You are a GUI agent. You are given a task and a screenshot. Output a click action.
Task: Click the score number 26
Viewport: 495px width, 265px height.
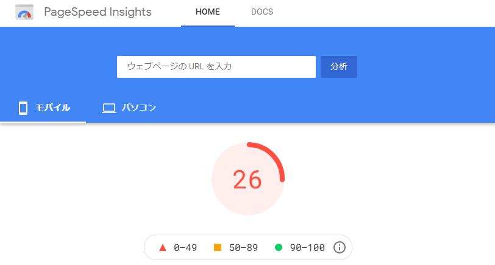pos(247,180)
